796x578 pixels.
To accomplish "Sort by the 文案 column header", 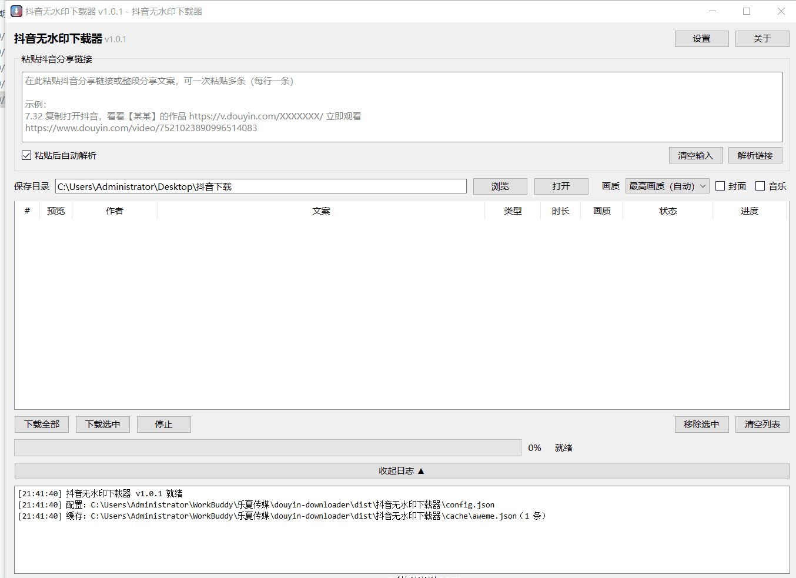I will pos(321,211).
